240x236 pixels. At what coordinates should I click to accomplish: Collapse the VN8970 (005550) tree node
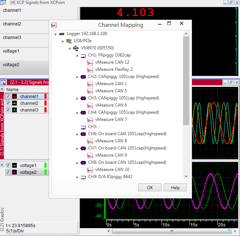(69, 48)
